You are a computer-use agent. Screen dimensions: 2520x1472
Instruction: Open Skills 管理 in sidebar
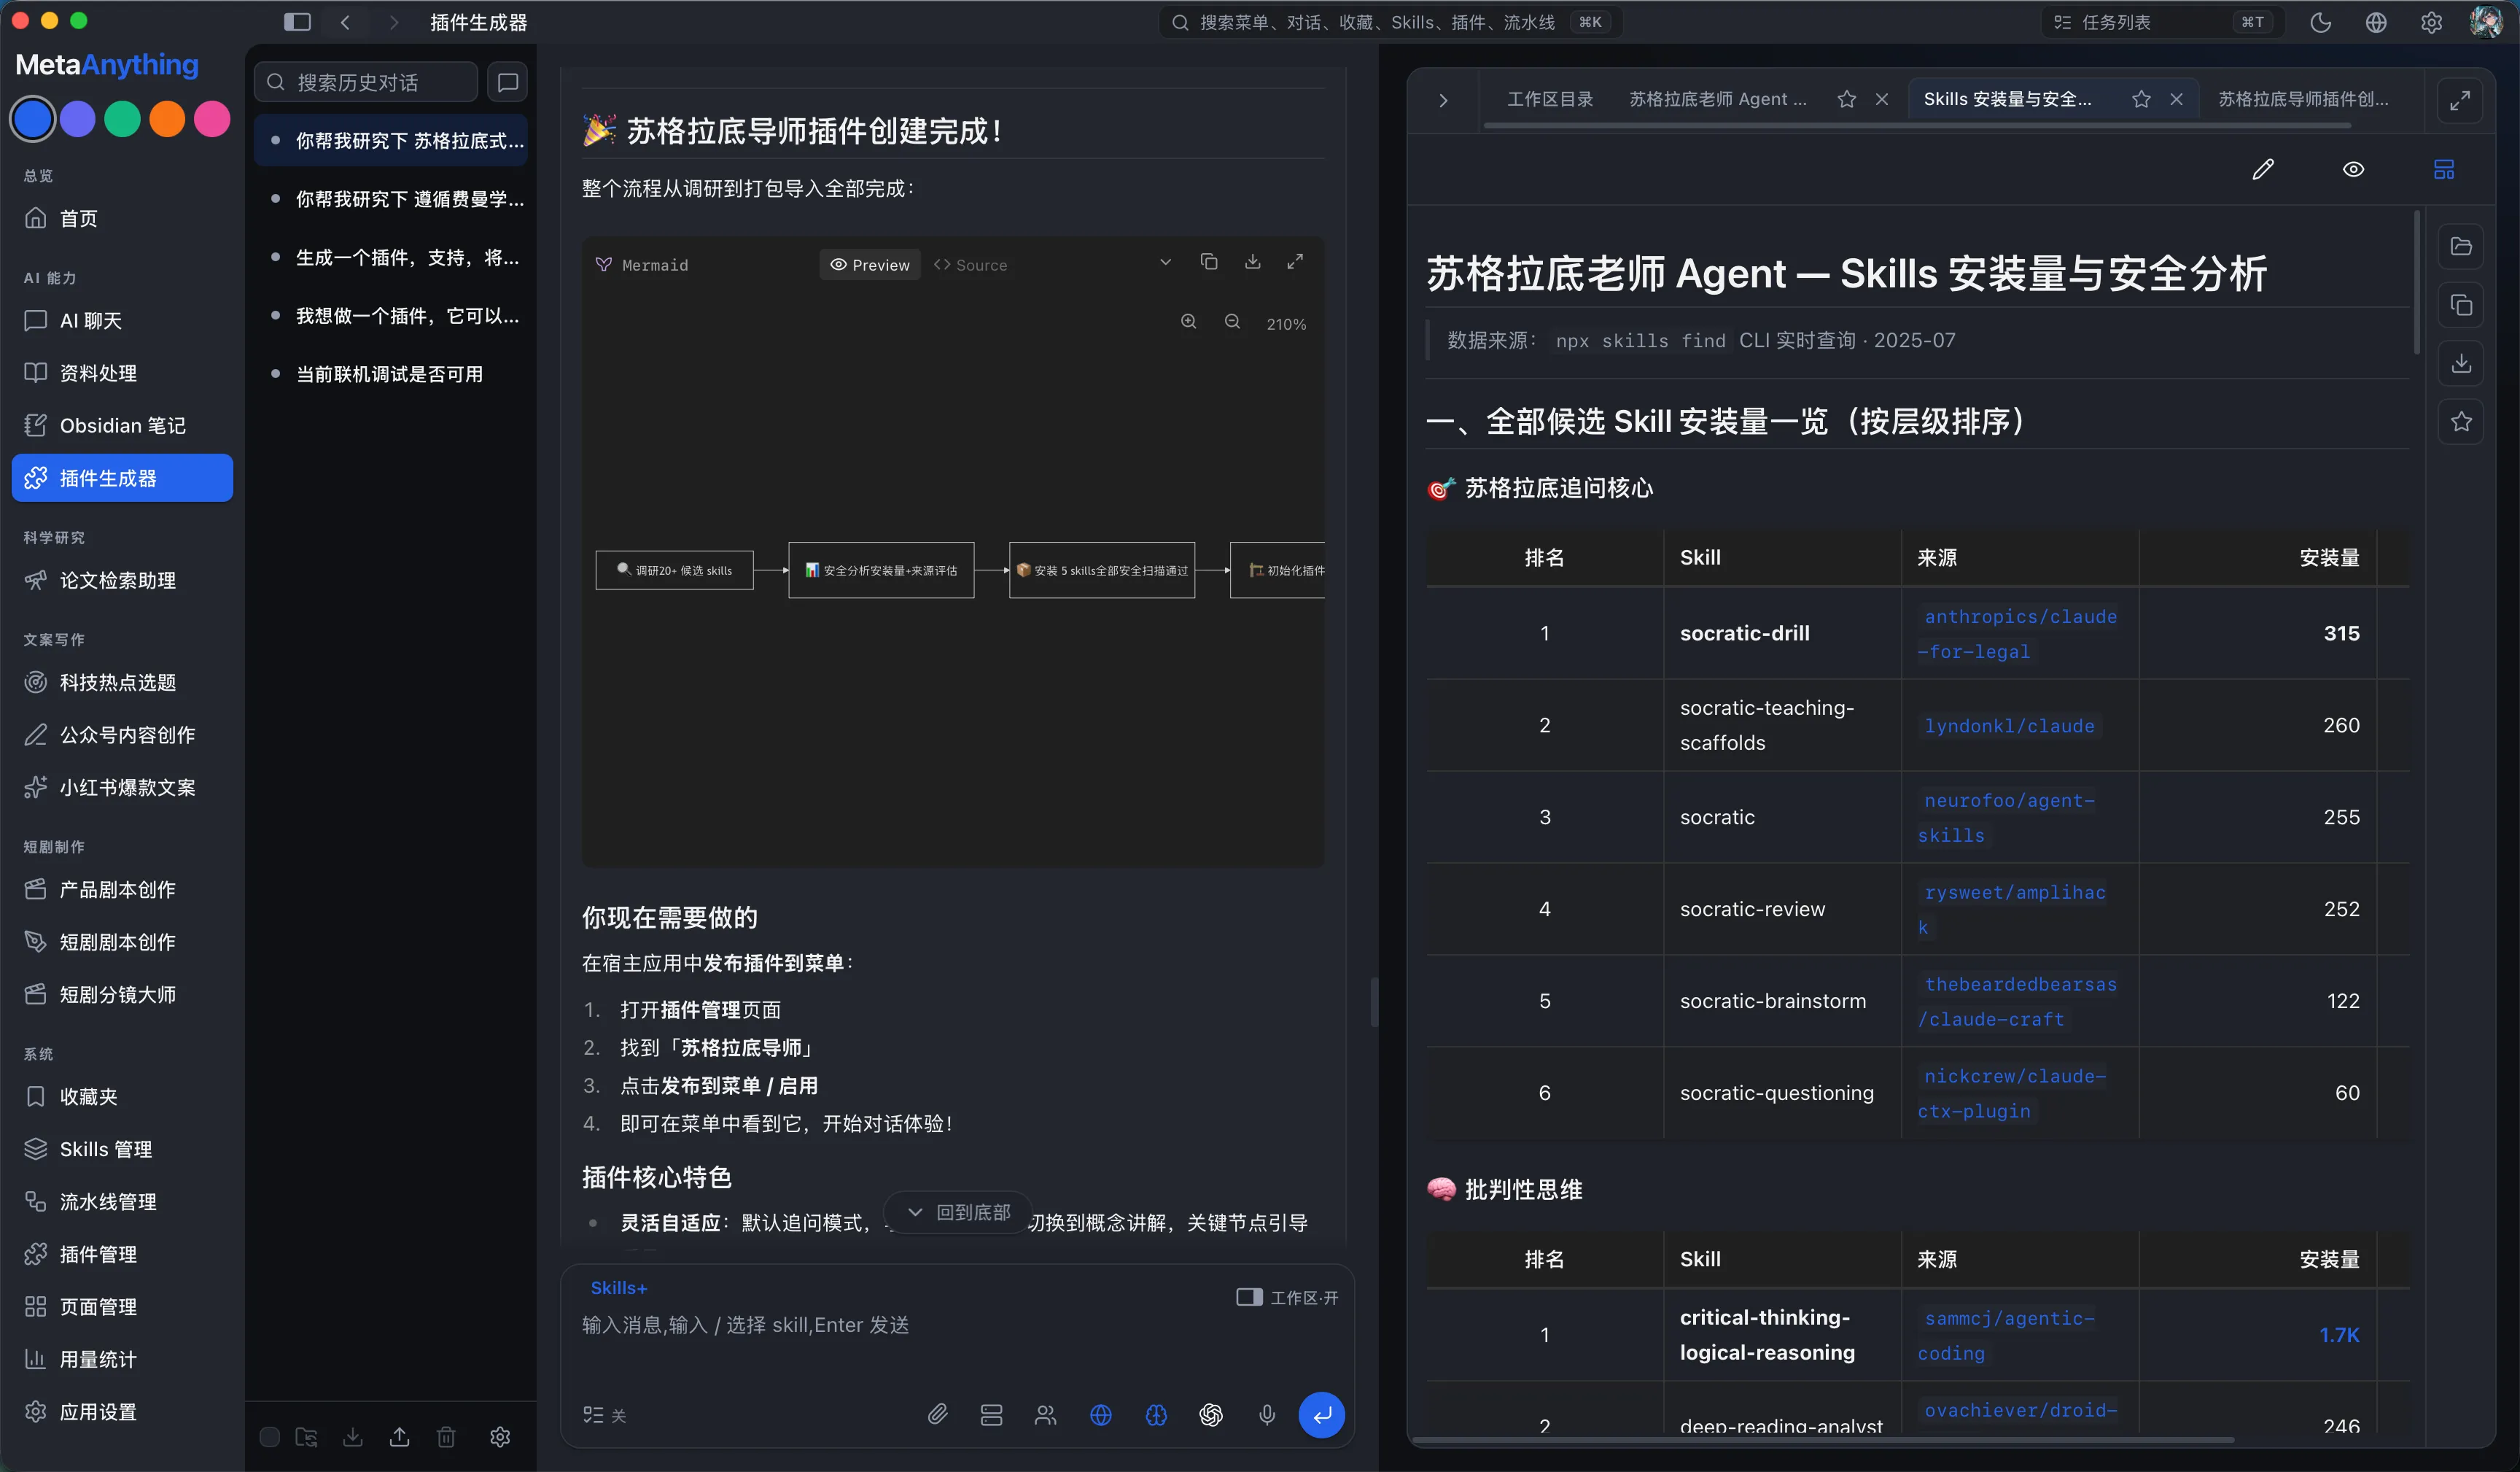(x=122, y=1149)
